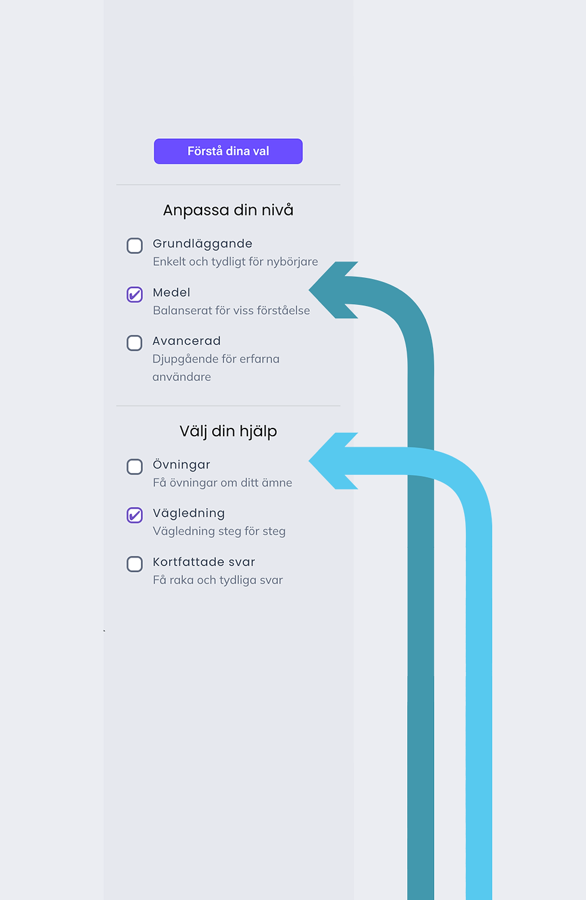Click the "Kortfattade svar" option label
The height and width of the screenshot is (900, 586).
click(204, 562)
